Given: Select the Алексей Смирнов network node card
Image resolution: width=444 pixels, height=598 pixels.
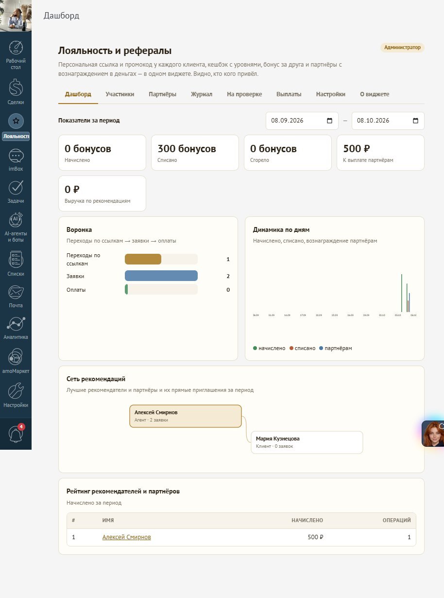Looking at the screenshot, I should [x=186, y=416].
